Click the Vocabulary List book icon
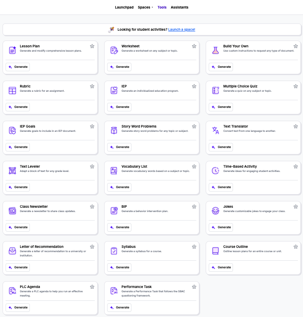This screenshot has height=317, width=303. (114, 171)
